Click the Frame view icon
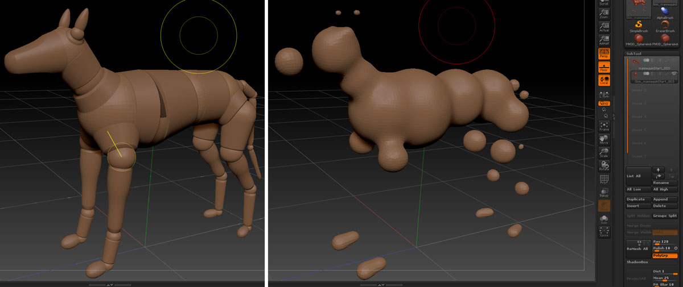Viewport: 683px width, 287px height. [604, 126]
